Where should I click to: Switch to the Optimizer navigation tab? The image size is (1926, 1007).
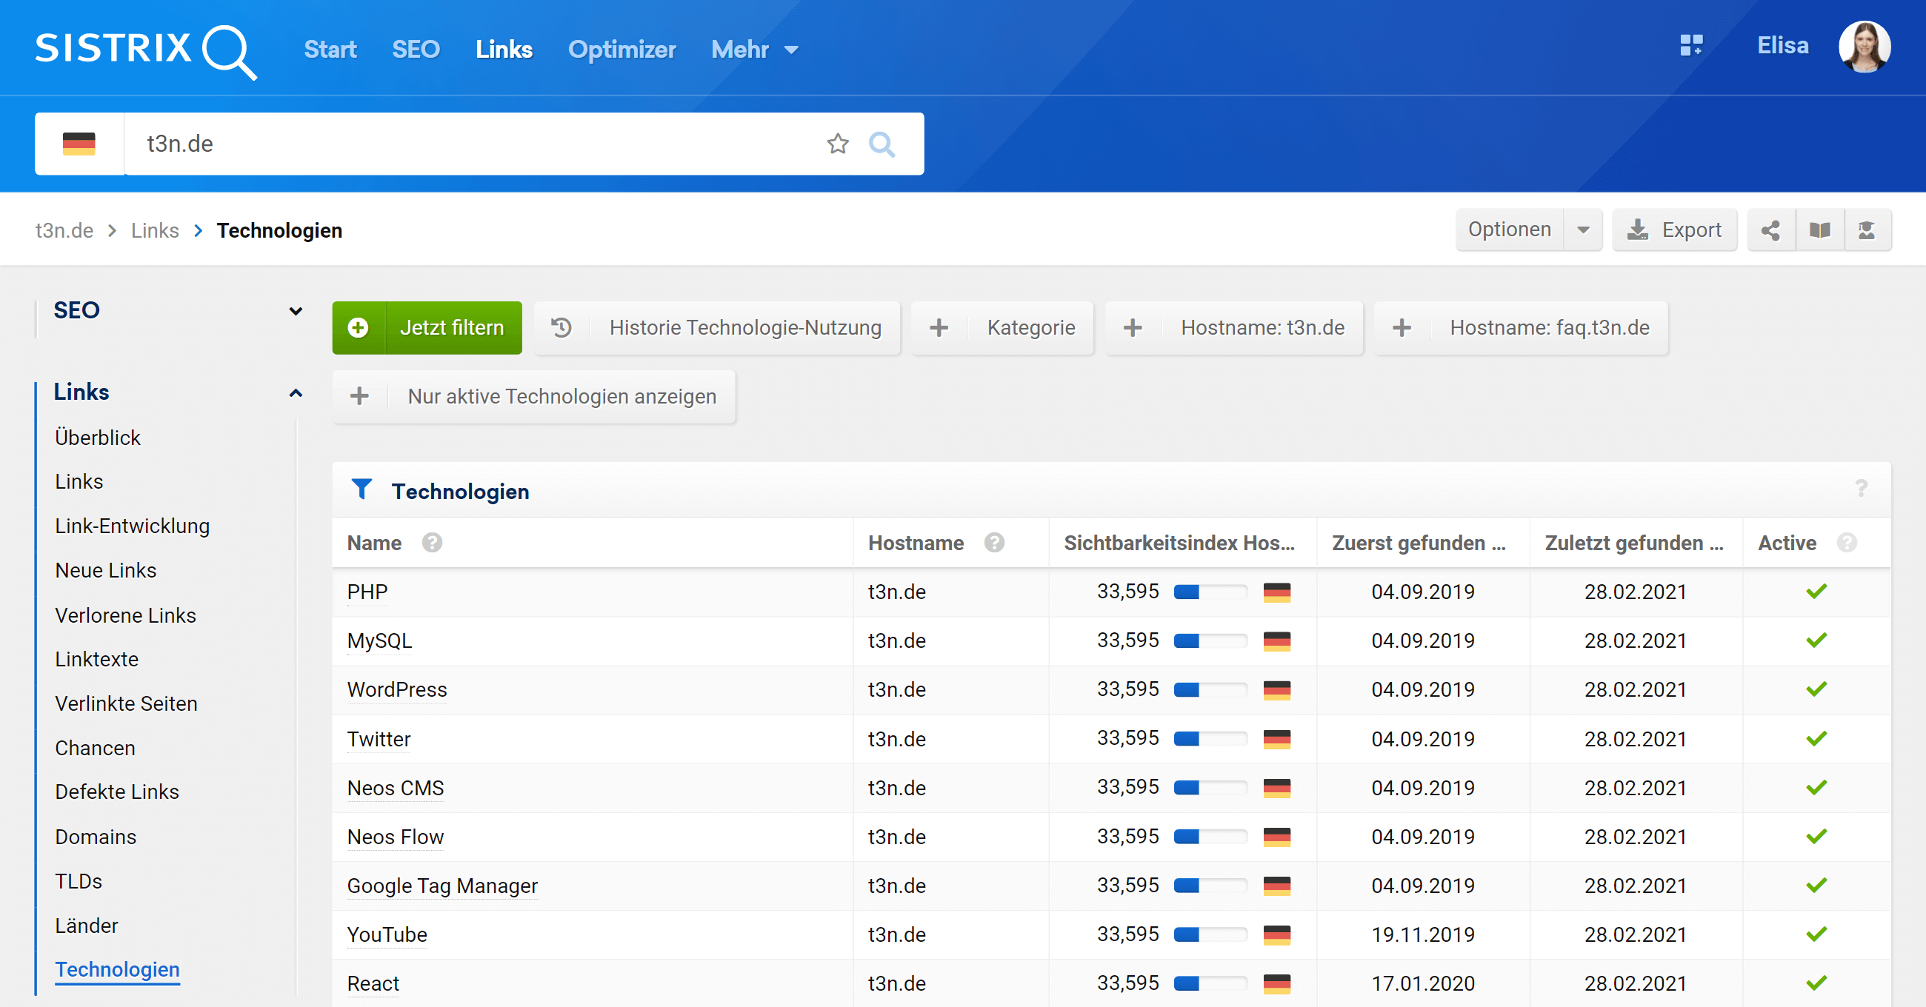click(622, 50)
